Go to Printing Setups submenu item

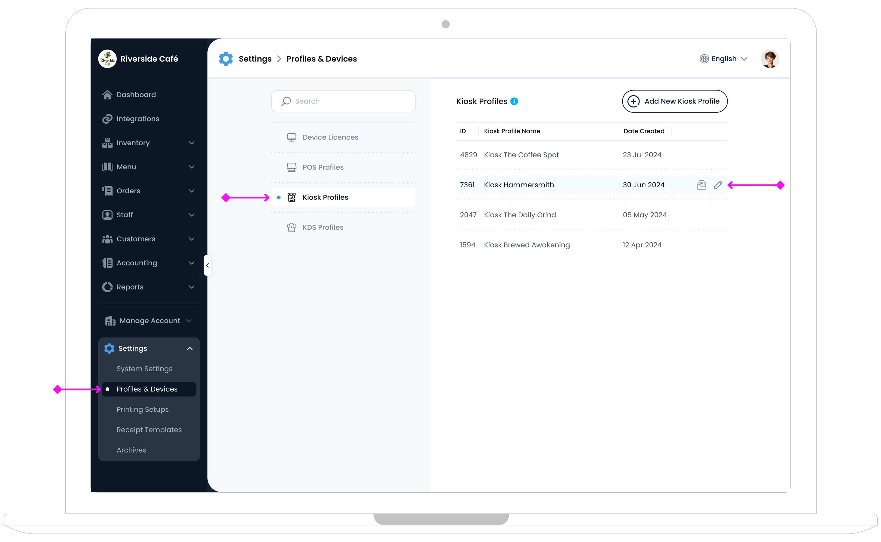143,409
